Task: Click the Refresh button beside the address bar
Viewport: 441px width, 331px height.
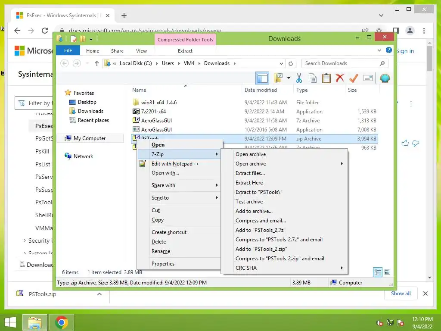Action: (291, 63)
